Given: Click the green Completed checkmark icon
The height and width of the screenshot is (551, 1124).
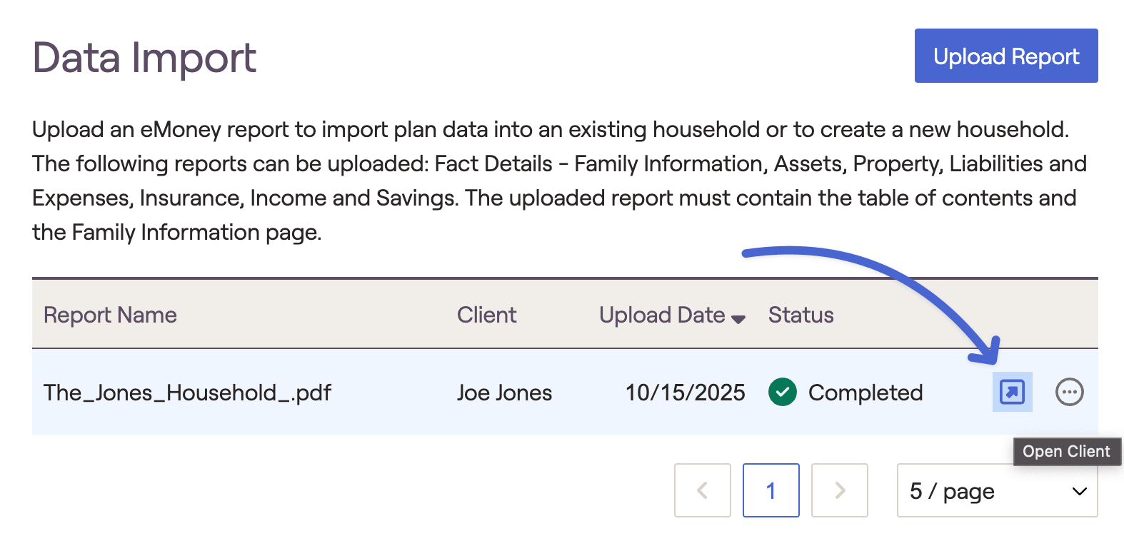Looking at the screenshot, I should (783, 392).
